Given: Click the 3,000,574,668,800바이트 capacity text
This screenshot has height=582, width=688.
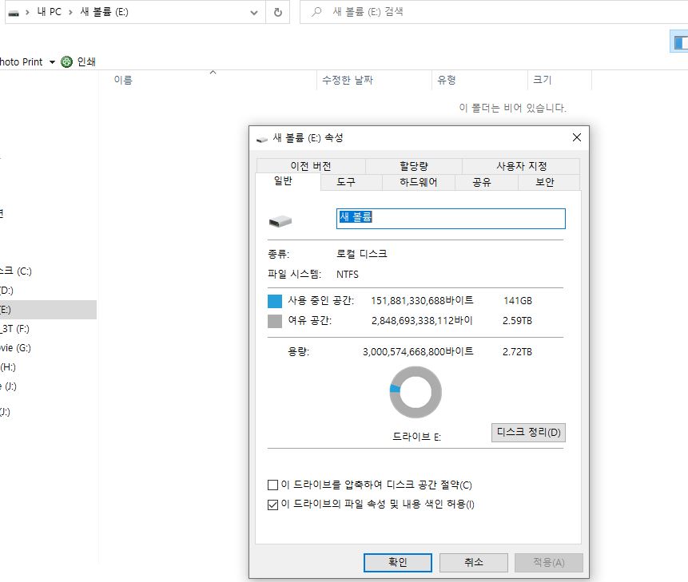Looking at the screenshot, I should click(418, 351).
